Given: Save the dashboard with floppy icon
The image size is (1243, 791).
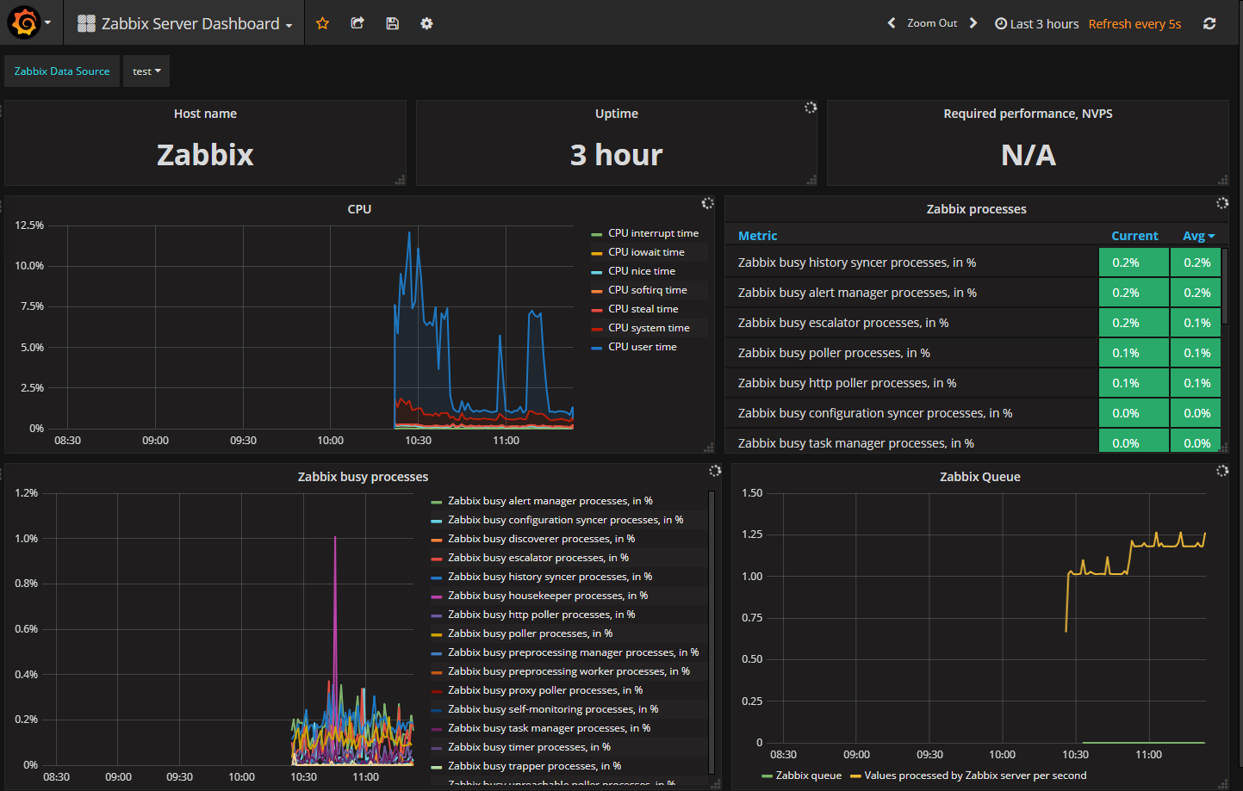Looking at the screenshot, I should click(x=392, y=23).
